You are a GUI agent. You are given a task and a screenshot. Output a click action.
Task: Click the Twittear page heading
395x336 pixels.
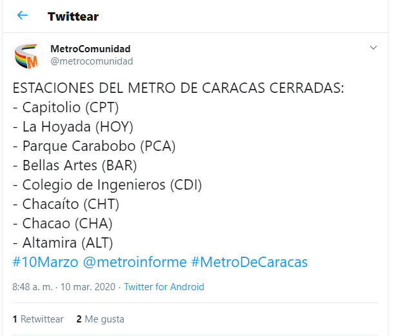(x=73, y=17)
